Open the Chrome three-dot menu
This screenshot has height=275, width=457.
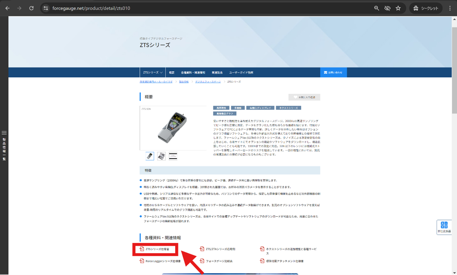[450, 8]
